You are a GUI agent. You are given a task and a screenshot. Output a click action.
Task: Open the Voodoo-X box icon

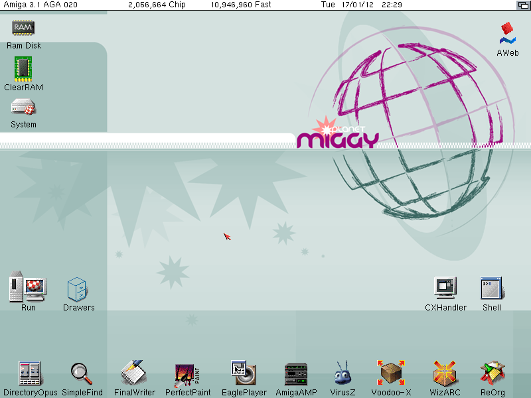[391, 373]
